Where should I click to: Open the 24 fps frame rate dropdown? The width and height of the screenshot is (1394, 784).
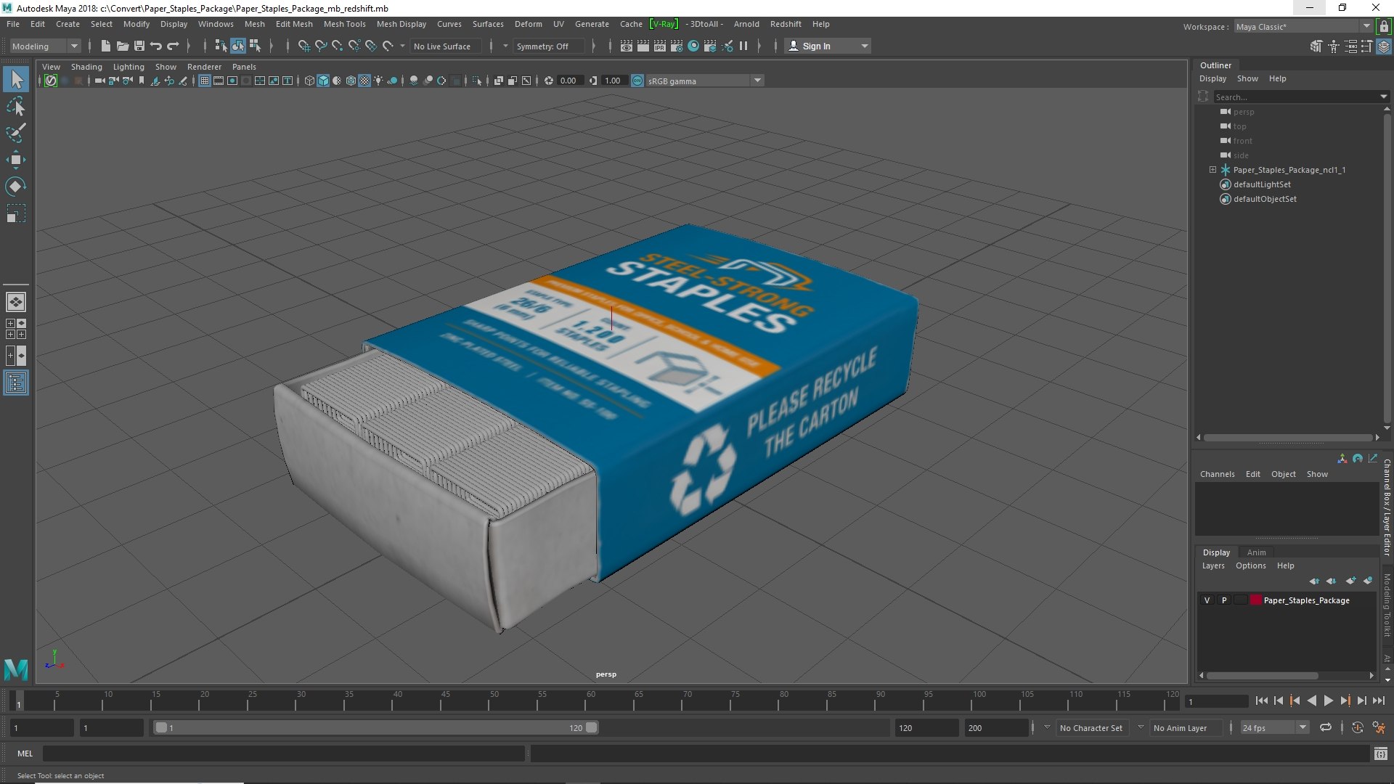(x=1274, y=727)
